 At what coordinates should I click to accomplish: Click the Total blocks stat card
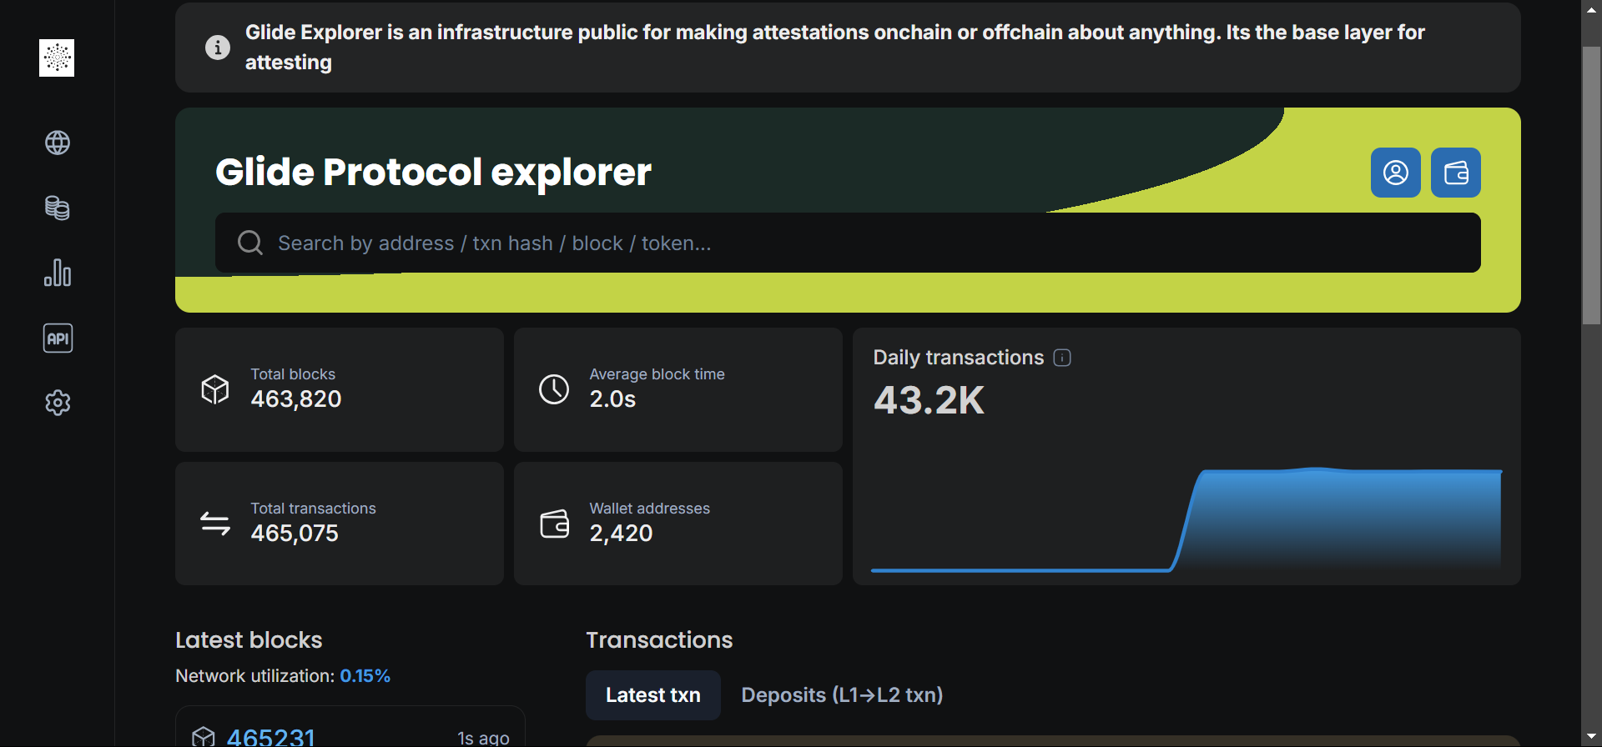(339, 389)
